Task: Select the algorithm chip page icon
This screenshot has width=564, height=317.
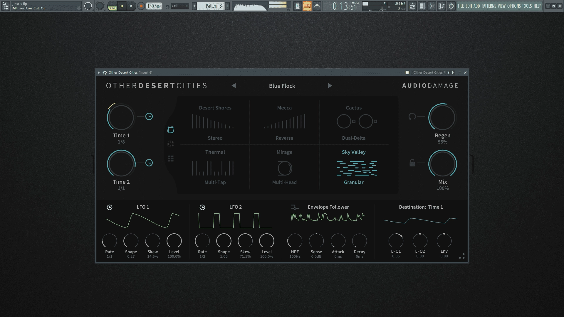Action: click(x=171, y=130)
